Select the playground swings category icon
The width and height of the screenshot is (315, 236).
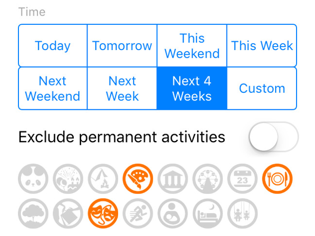pyautogui.click(x=243, y=213)
